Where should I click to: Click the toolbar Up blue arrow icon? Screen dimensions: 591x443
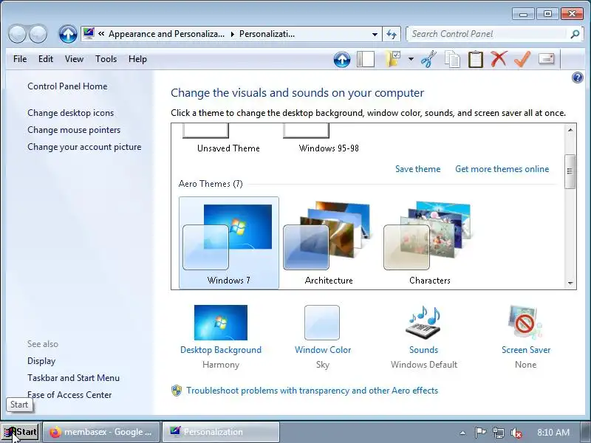[x=342, y=59]
